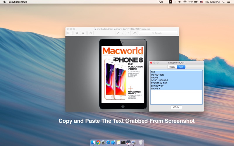Open the Preview app icon in Dock
Image resolution: width=234 pixels, height=146 pixels.
(x=133, y=142)
